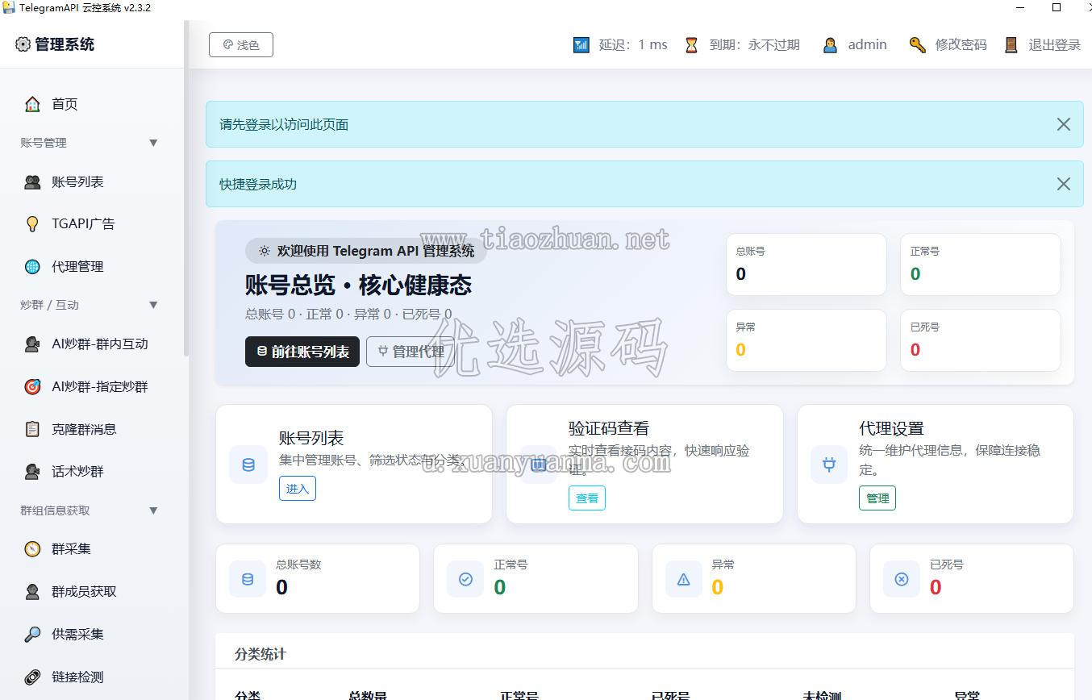Click 查看 on the 验证码查看 card
This screenshot has height=700, width=1092.
pyautogui.click(x=587, y=498)
